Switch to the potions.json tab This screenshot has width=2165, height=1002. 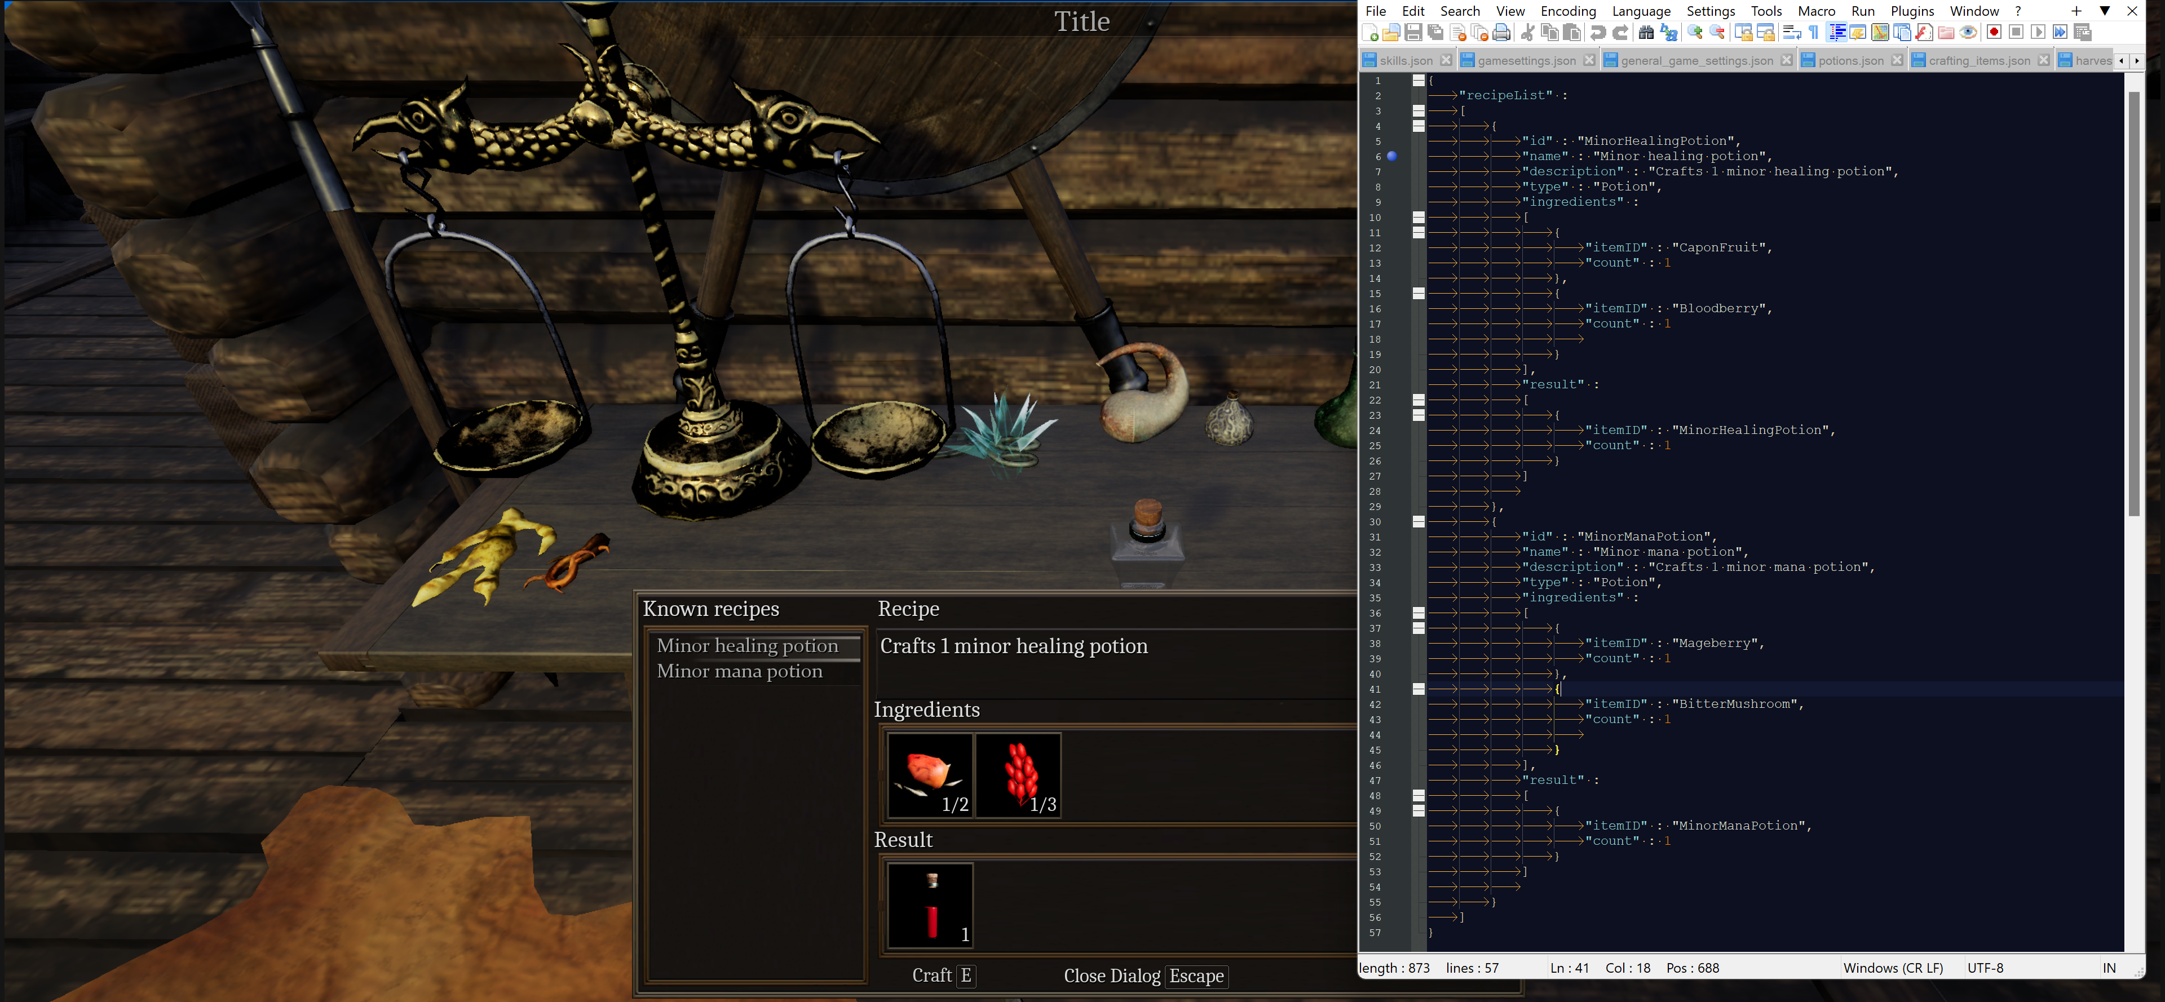tap(1850, 60)
